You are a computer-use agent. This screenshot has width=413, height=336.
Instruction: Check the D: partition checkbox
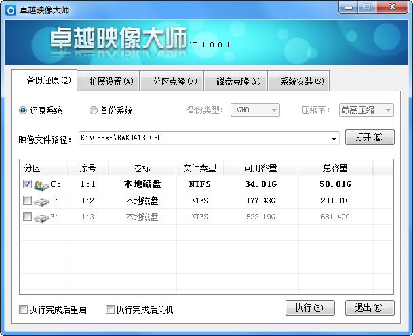point(27,201)
